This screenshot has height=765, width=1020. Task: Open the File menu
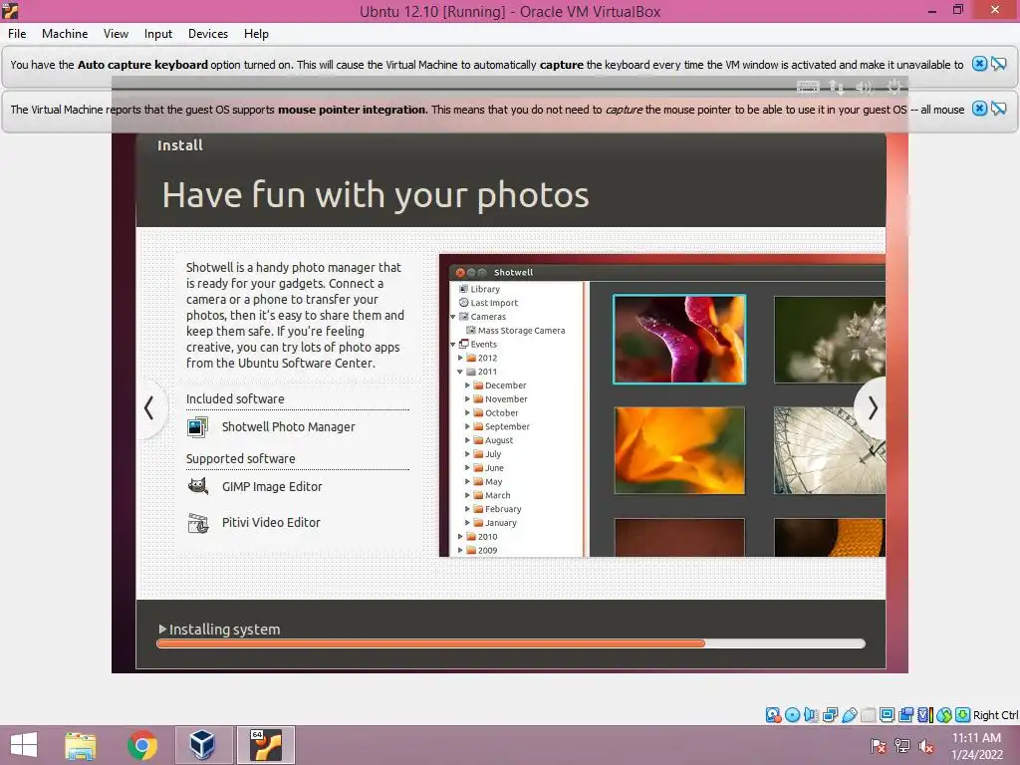click(17, 34)
